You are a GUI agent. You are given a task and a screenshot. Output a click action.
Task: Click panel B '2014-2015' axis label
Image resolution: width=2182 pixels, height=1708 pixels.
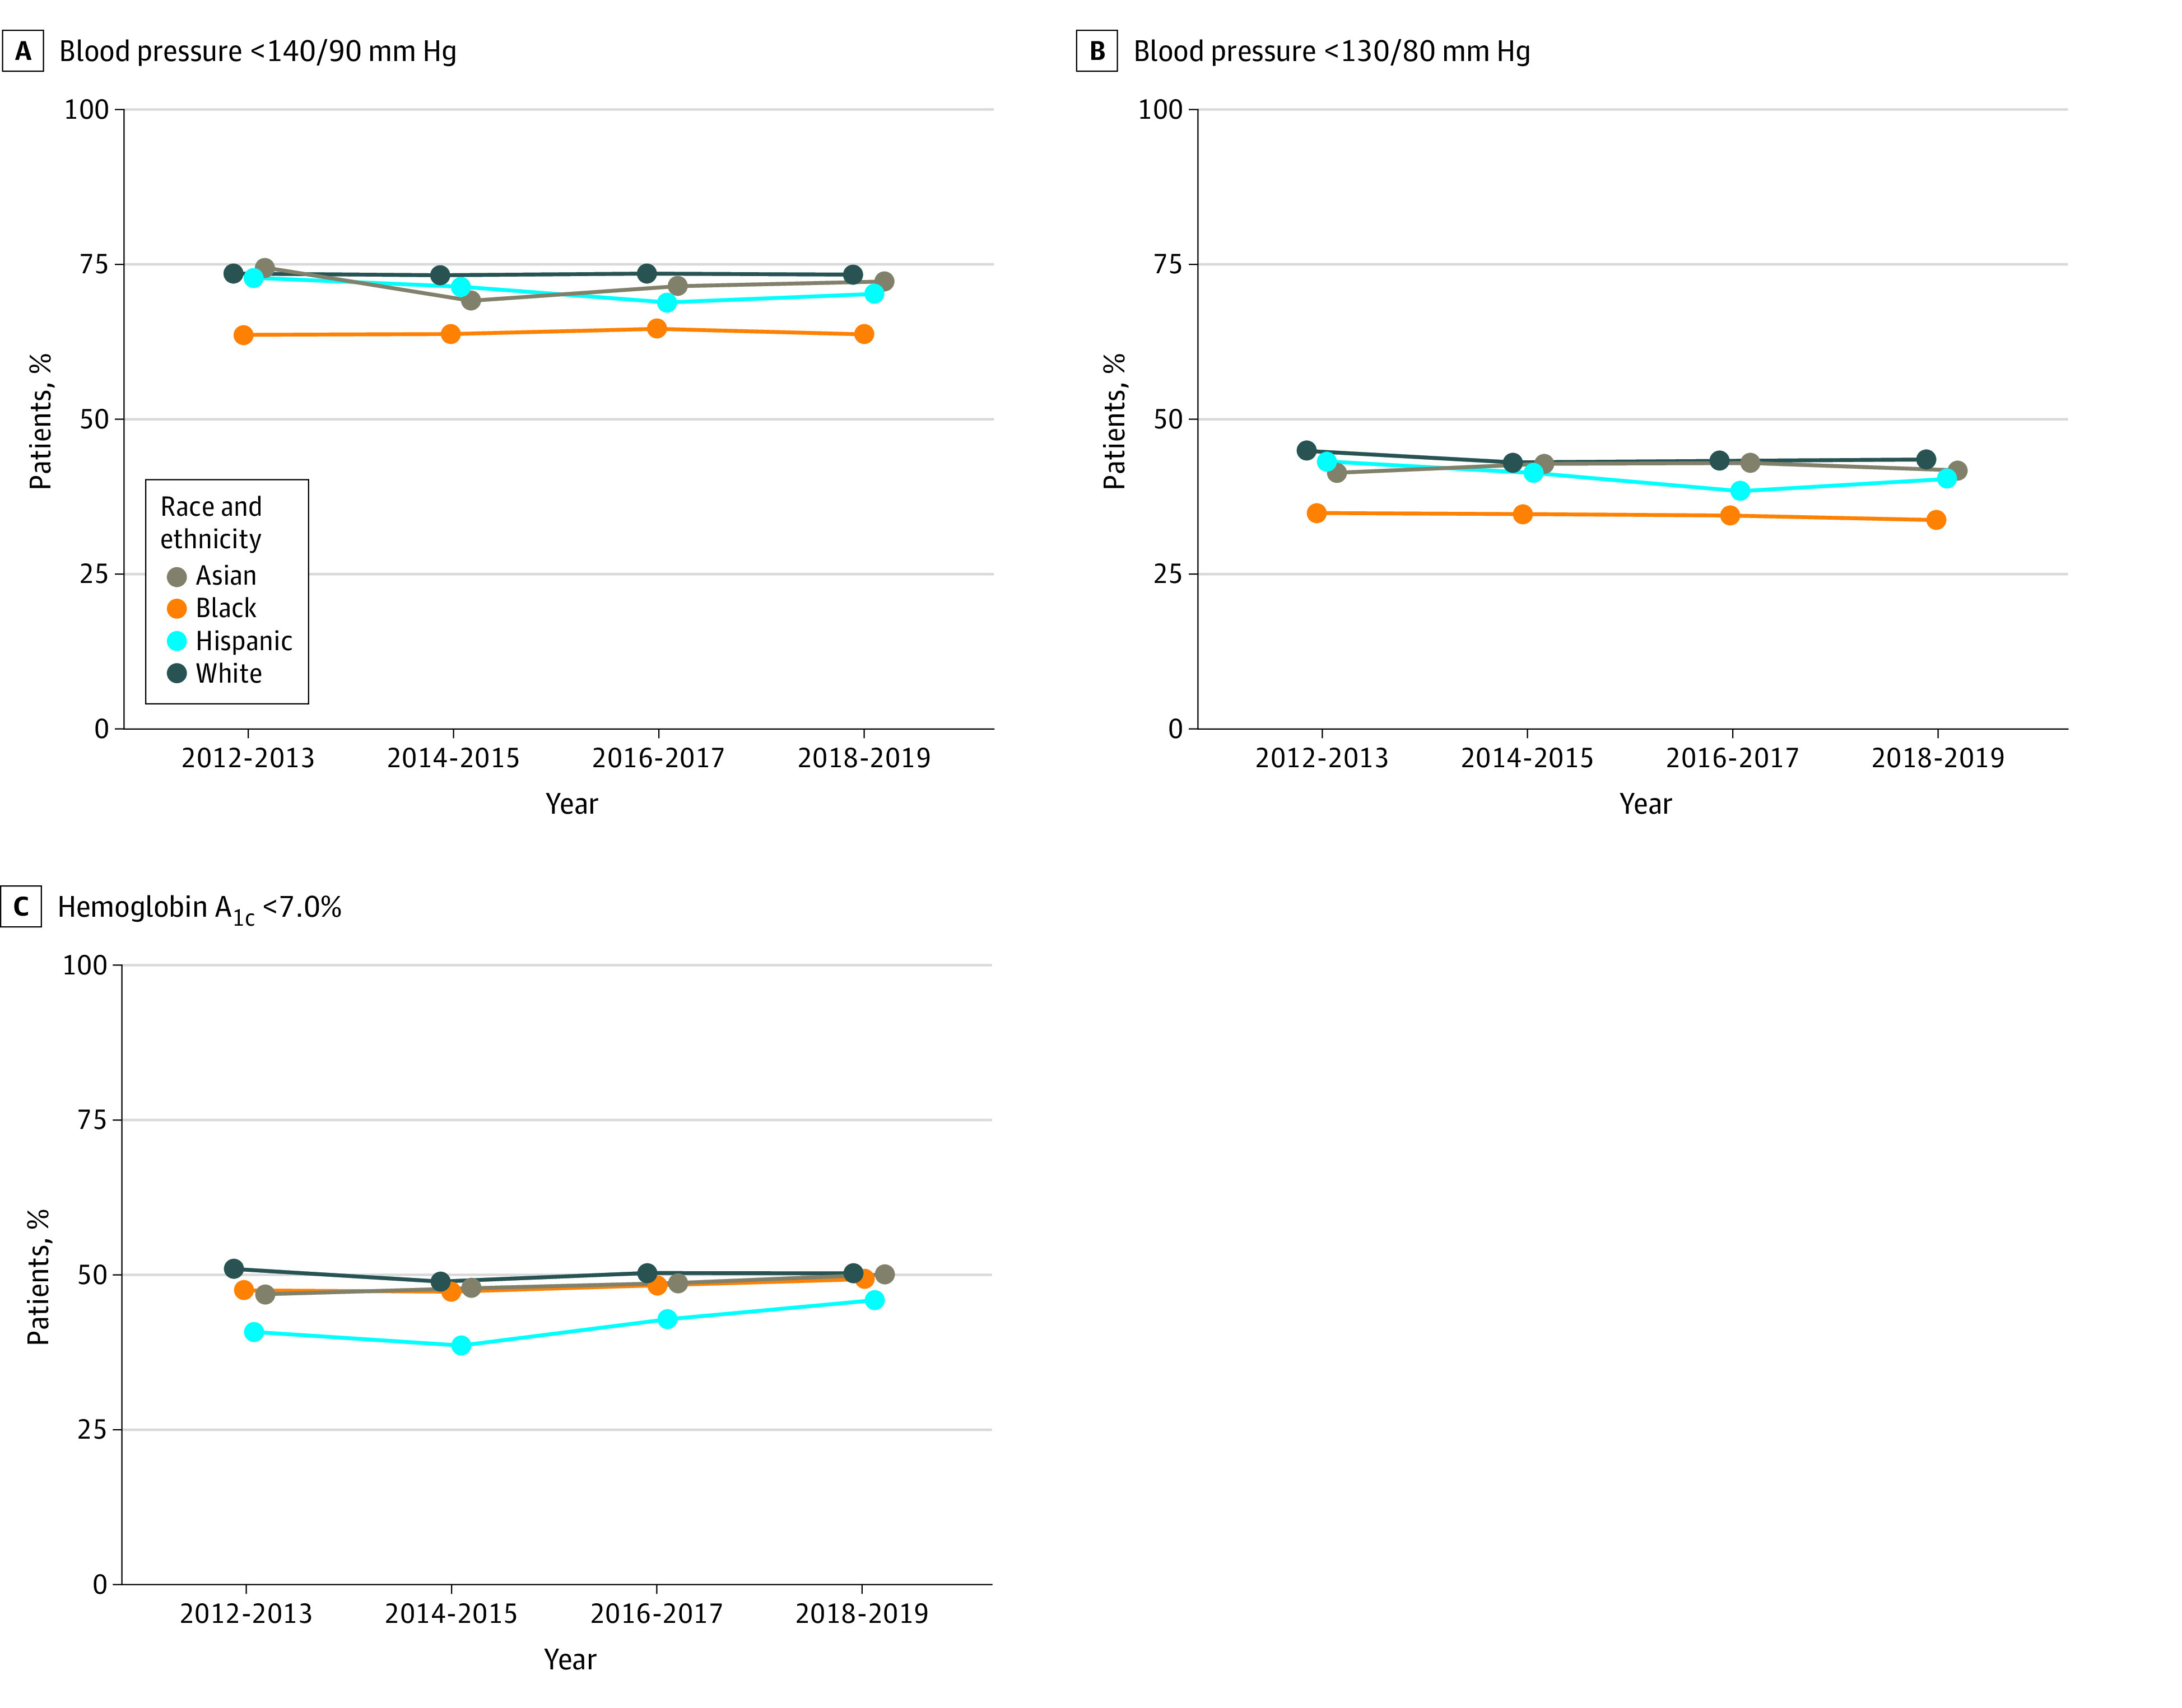pos(1528,758)
